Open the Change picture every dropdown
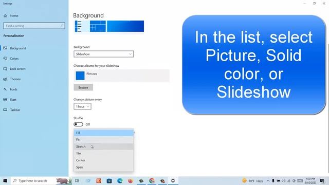 pos(82,106)
